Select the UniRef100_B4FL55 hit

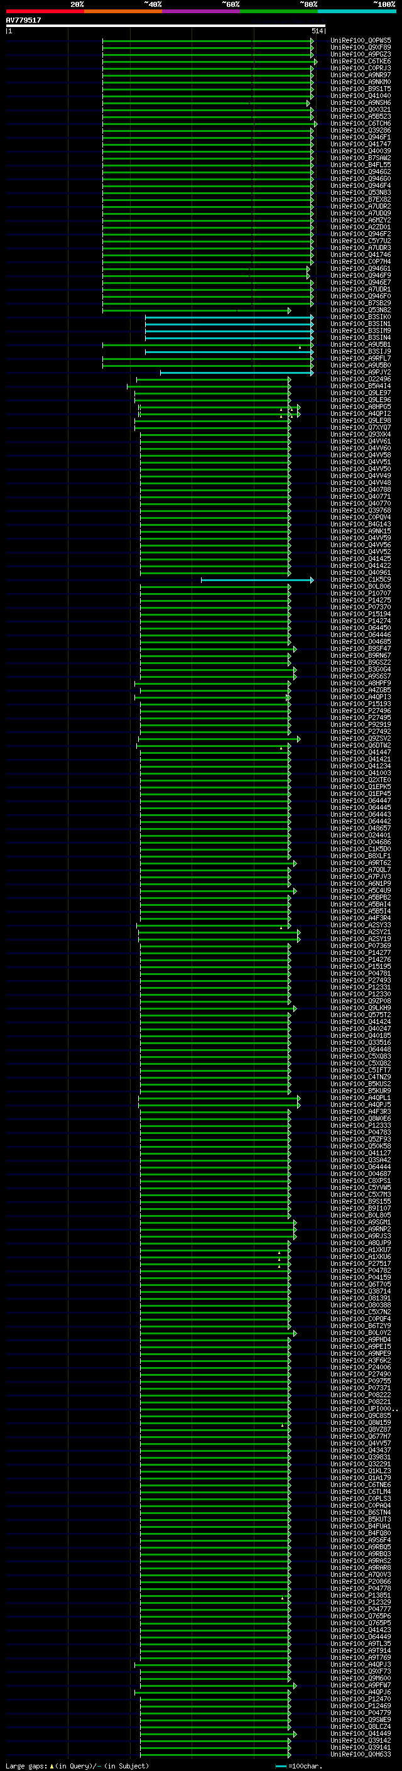[x=361, y=165]
